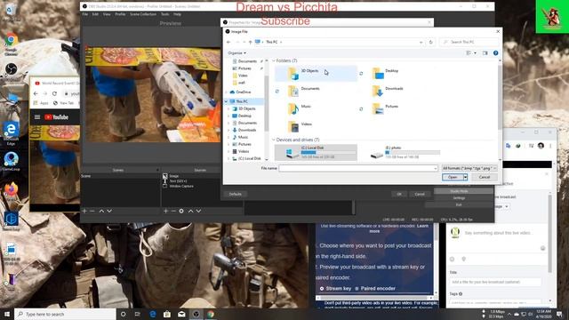Click the OBS icon in the taskbar
Image resolution: width=569 pixels, height=320 pixels.
coord(196,314)
